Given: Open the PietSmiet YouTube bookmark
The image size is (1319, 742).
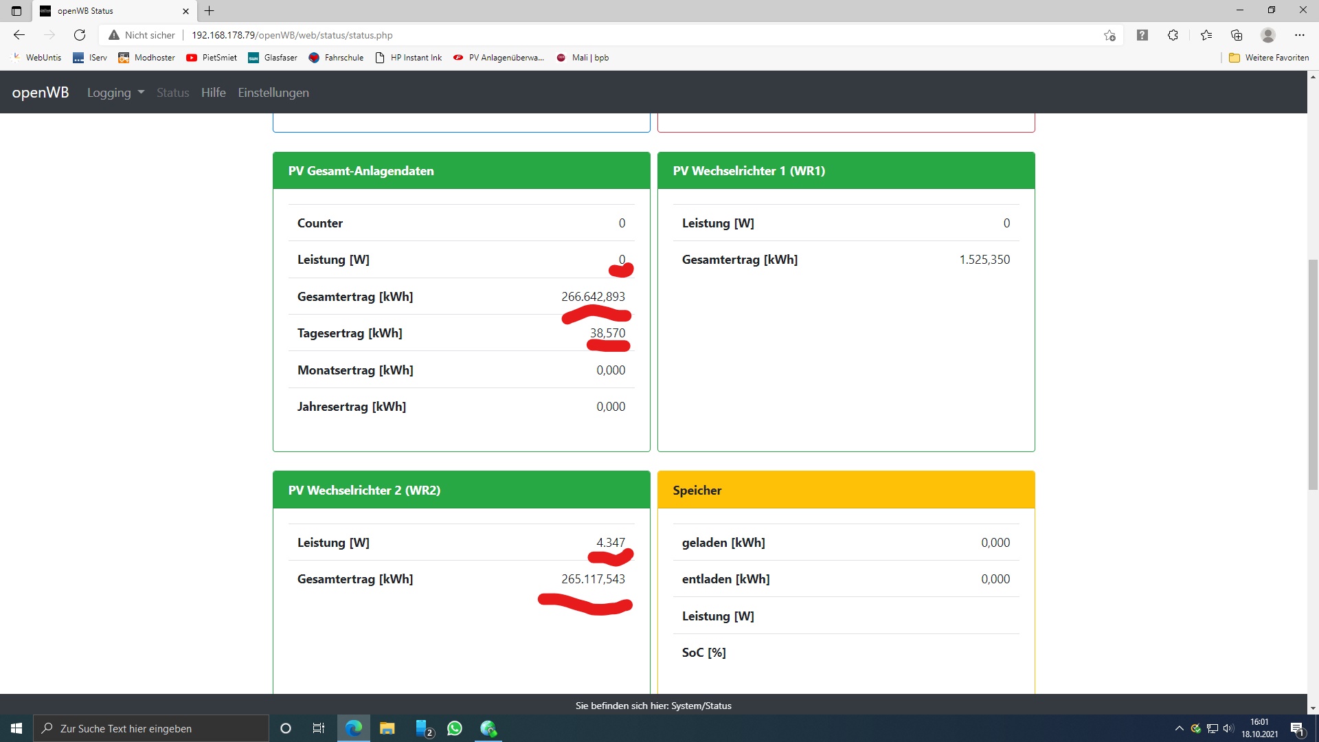Looking at the screenshot, I should 212,58.
